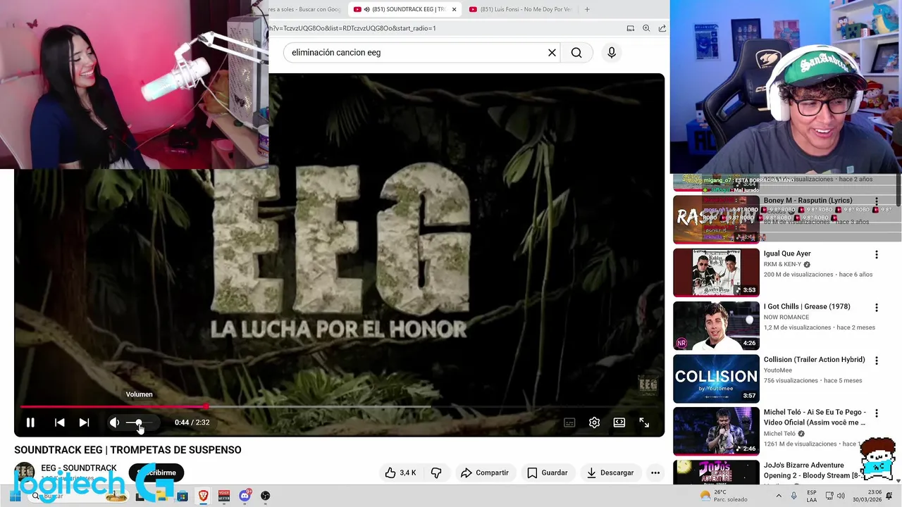Skip to the next video
902x507 pixels.
tap(84, 423)
